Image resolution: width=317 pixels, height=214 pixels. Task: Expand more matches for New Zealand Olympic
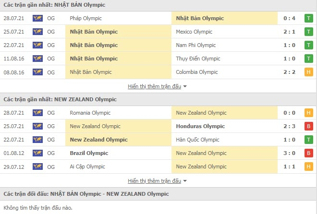[157, 181]
